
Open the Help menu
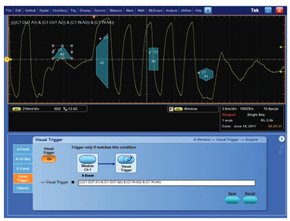pos(199,11)
